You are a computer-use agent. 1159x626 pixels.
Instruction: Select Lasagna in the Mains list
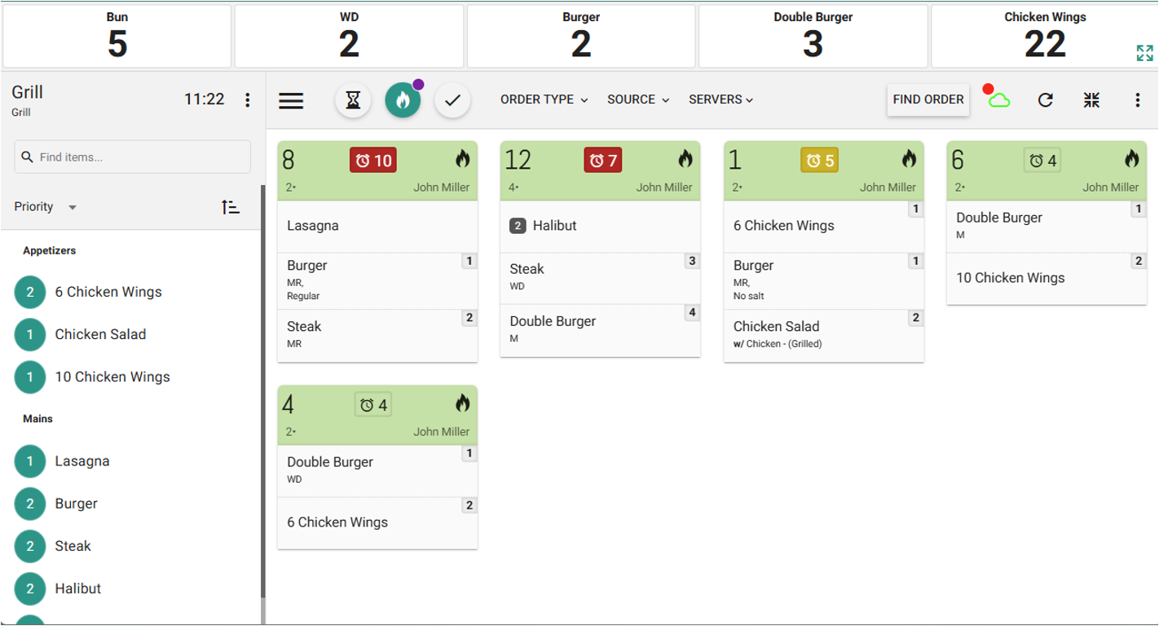point(82,461)
